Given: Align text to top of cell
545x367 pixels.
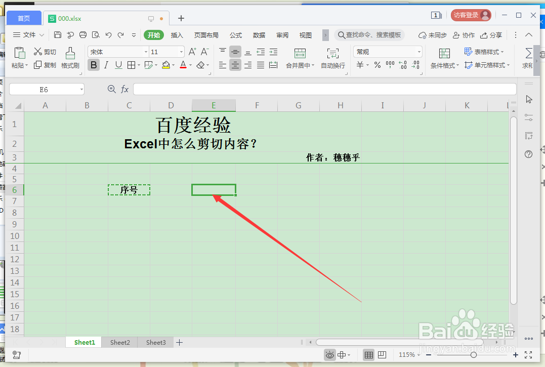Looking at the screenshot, I should tap(223, 52).
